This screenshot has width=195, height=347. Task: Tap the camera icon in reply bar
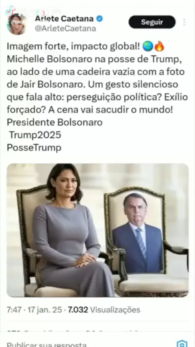click(182, 343)
